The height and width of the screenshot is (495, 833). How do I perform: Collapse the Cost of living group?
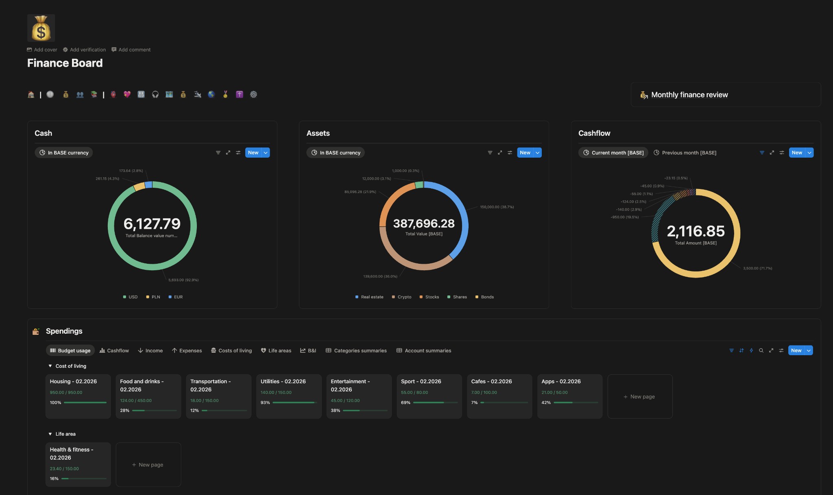[50, 366]
